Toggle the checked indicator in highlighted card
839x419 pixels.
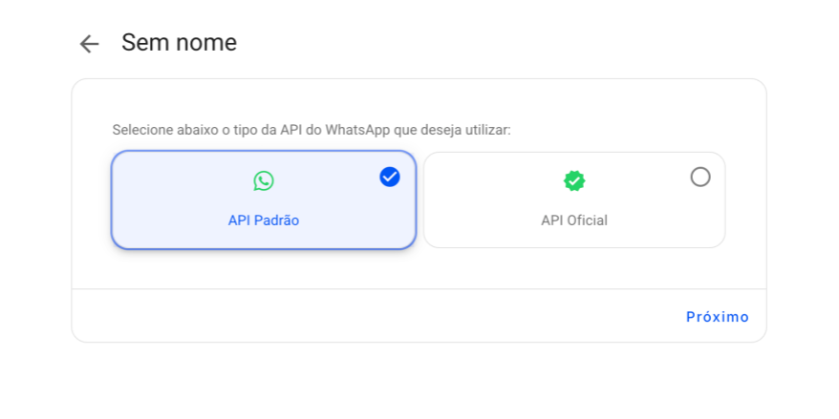click(390, 177)
